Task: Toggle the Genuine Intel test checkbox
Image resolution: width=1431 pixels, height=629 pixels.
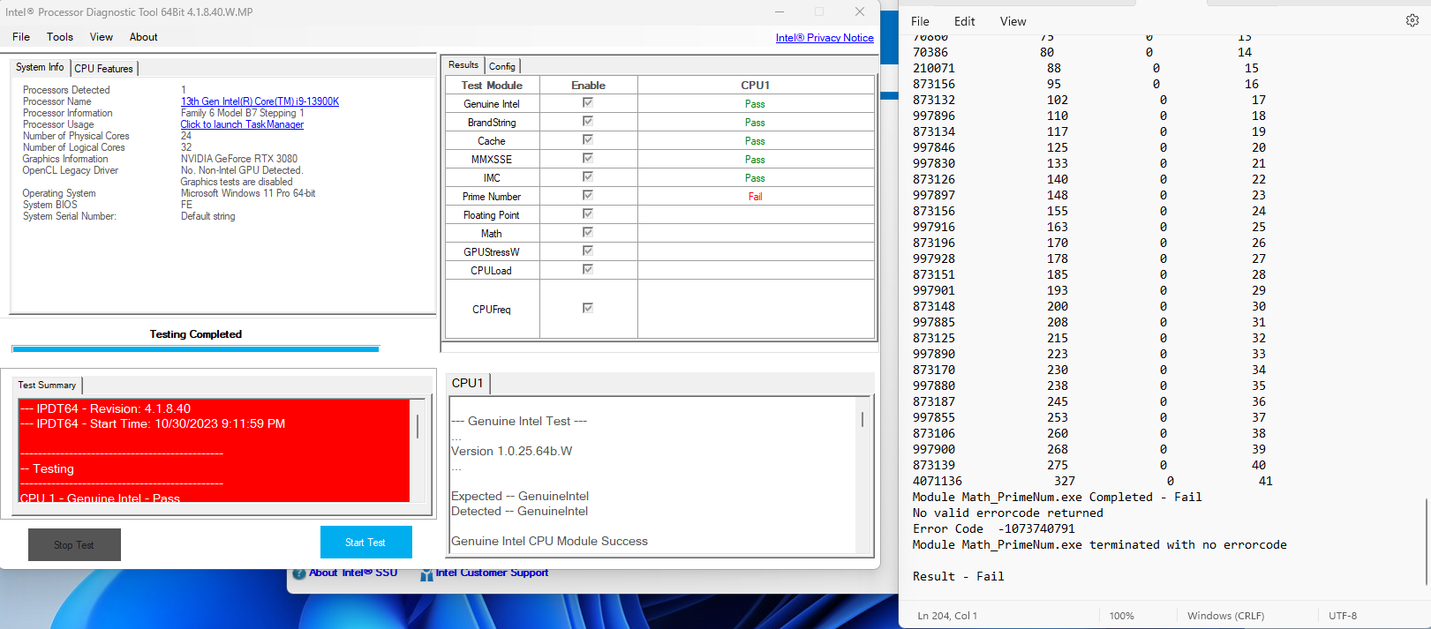Action: tap(588, 103)
